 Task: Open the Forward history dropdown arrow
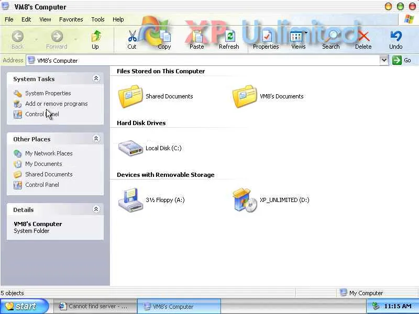click(x=75, y=40)
